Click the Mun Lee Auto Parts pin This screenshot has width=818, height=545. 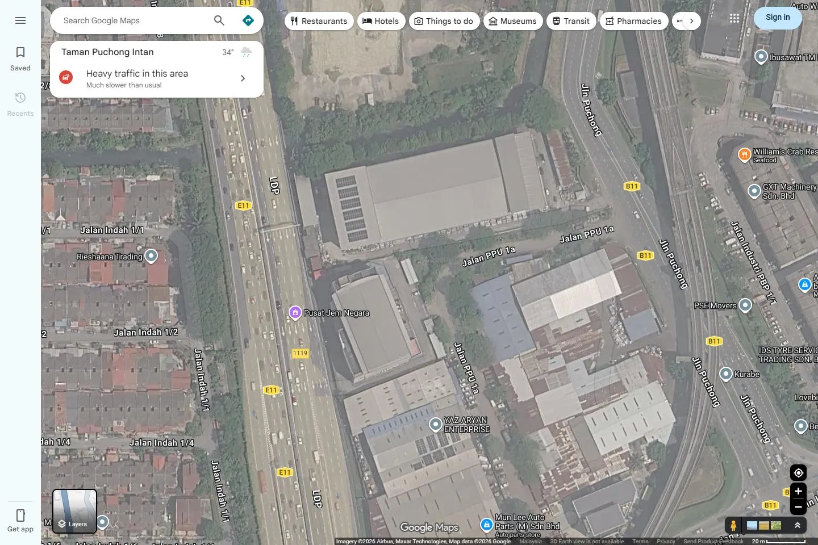487,525
